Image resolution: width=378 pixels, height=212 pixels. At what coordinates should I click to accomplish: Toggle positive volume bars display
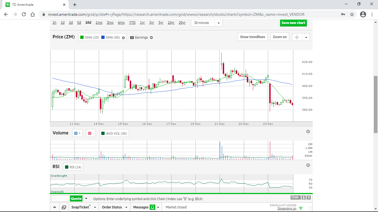(x=77, y=133)
